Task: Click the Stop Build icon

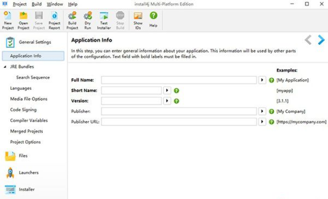Action: click(120, 20)
